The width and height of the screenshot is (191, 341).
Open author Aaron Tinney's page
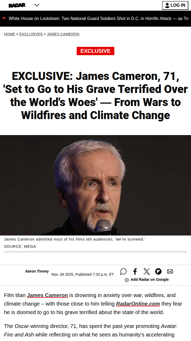click(x=37, y=271)
